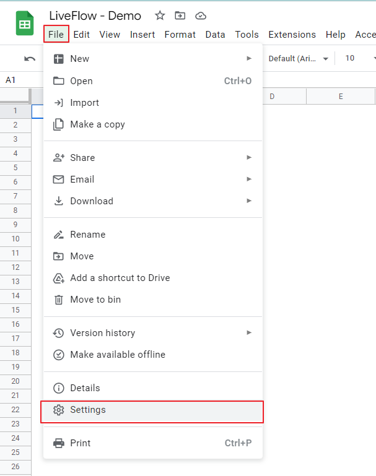Open the Extensions menu
The height and width of the screenshot is (476, 376).
pos(292,35)
